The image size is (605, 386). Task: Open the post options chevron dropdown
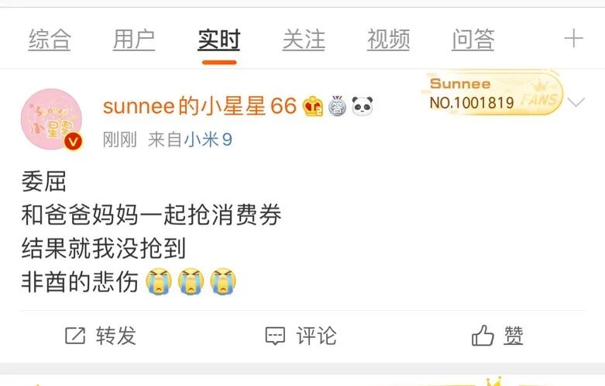576,102
